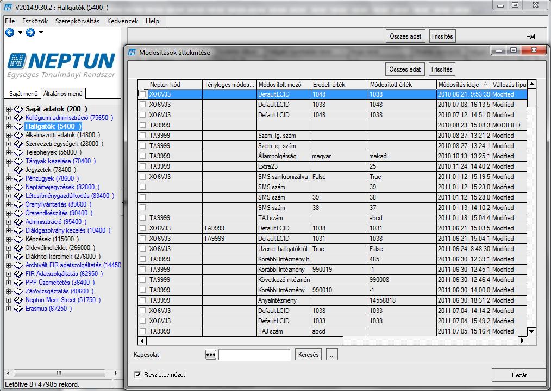551x391 pixels.
Task: Switch to the Általános menü tab
Action: click(x=63, y=93)
